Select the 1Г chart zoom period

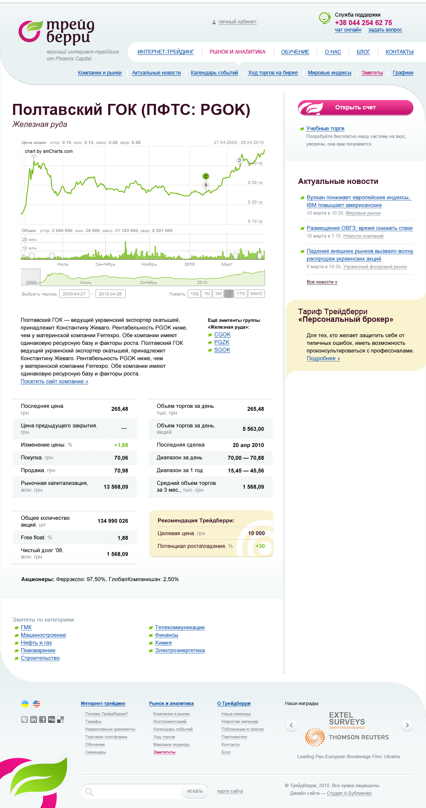(x=229, y=294)
